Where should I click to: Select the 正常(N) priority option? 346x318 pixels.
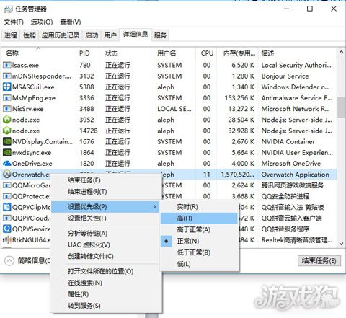pyautogui.click(x=199, y=241)
